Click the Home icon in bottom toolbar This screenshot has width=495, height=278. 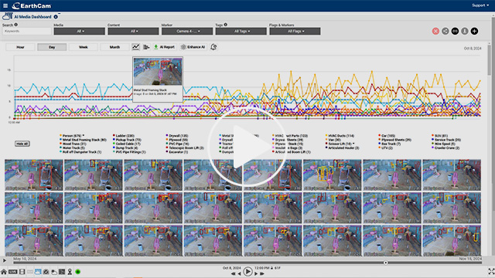tap(4, 272)
